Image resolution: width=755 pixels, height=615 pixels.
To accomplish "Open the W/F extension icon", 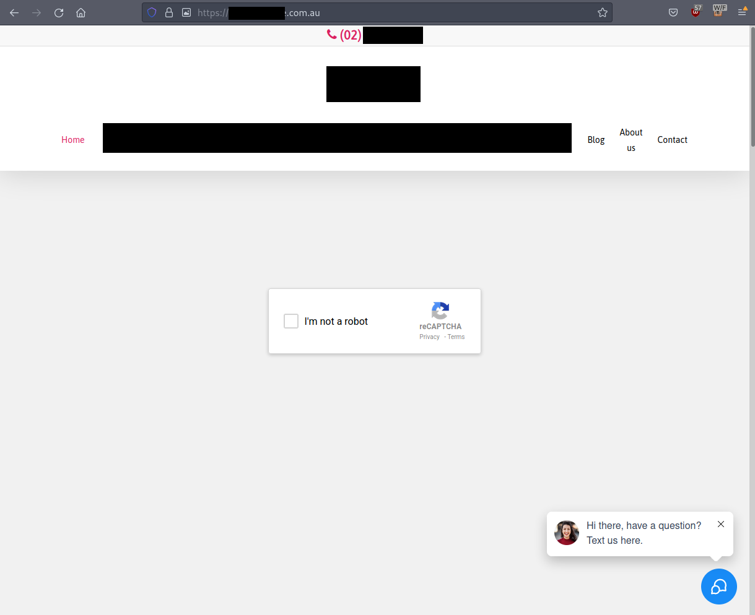I will pos(719,11).
